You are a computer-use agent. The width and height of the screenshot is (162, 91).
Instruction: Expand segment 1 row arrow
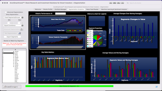(13, 55)
